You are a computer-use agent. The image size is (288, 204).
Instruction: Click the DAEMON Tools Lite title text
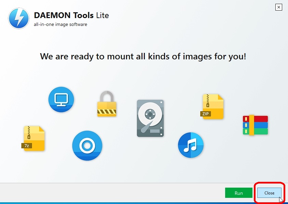(71, 15)
